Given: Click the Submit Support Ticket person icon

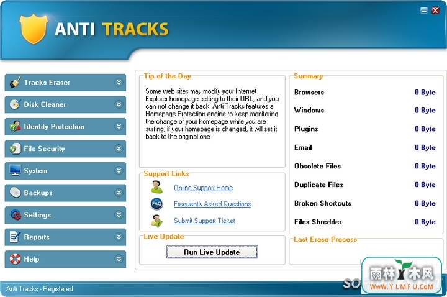Looking at the screenshot, I should [x=156, y=221].
